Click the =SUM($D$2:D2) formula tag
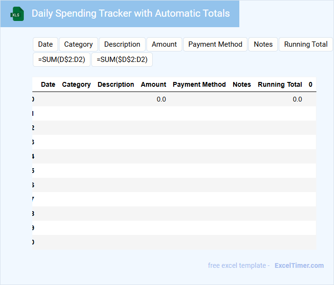Viewport: 334px width, 285px height. tap(122, 60)
